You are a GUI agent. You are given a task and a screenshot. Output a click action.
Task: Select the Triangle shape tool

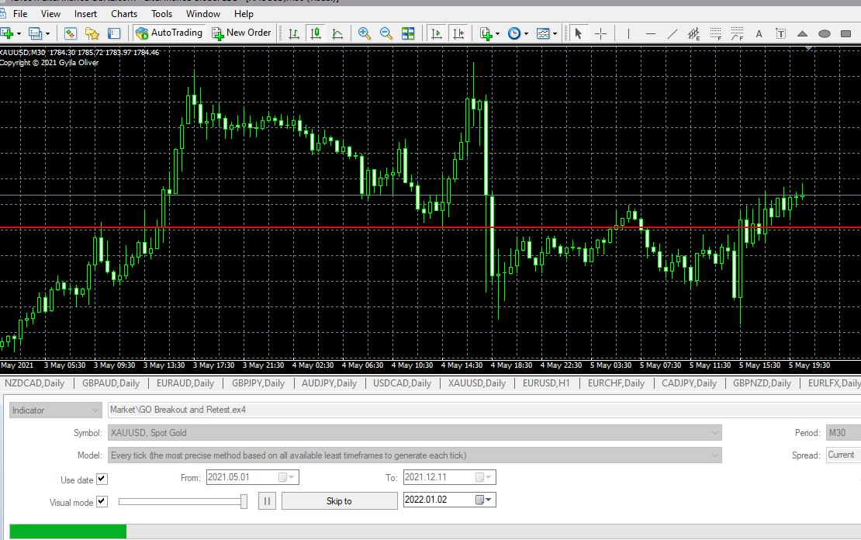802,33
